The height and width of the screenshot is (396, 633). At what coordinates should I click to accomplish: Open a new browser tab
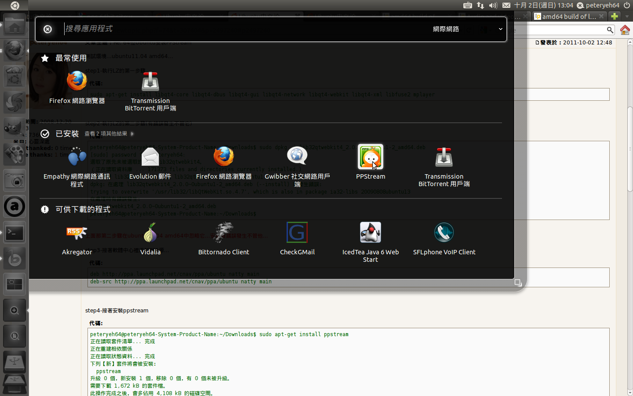[x=615, y=16]
